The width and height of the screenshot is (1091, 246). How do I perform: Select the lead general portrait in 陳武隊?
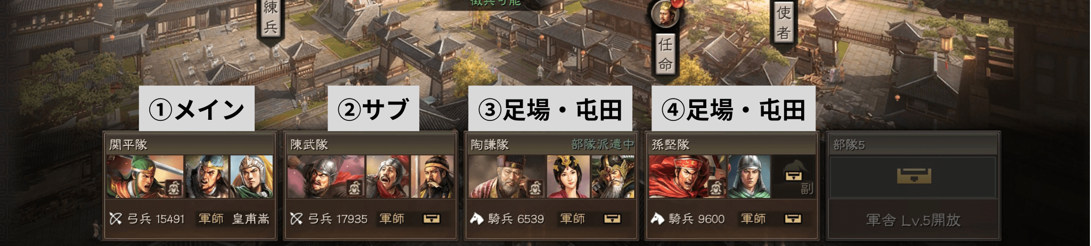[326, 177]
